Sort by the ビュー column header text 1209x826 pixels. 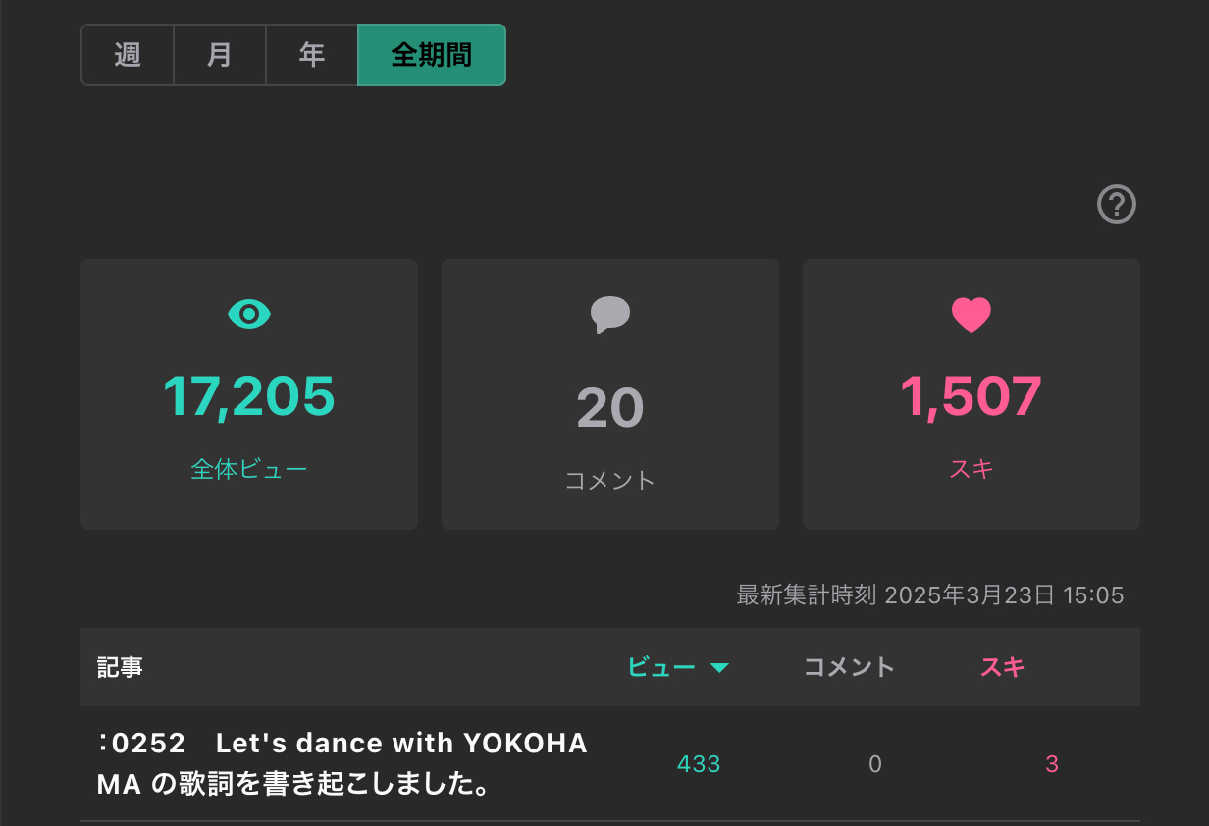click(661, 667)
